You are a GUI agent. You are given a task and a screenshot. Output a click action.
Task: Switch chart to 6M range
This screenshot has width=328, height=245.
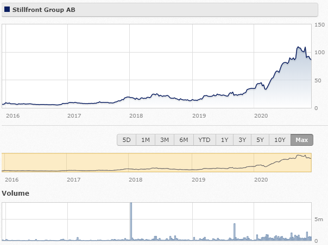184,140
